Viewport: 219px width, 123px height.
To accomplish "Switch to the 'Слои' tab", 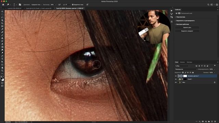I will tap(177, 62).
